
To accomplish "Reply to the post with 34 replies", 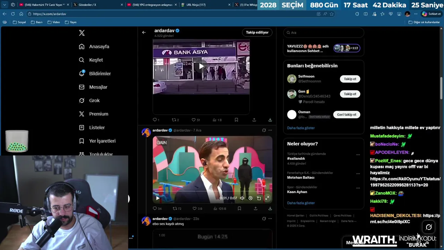I will [x=157, y=209].
